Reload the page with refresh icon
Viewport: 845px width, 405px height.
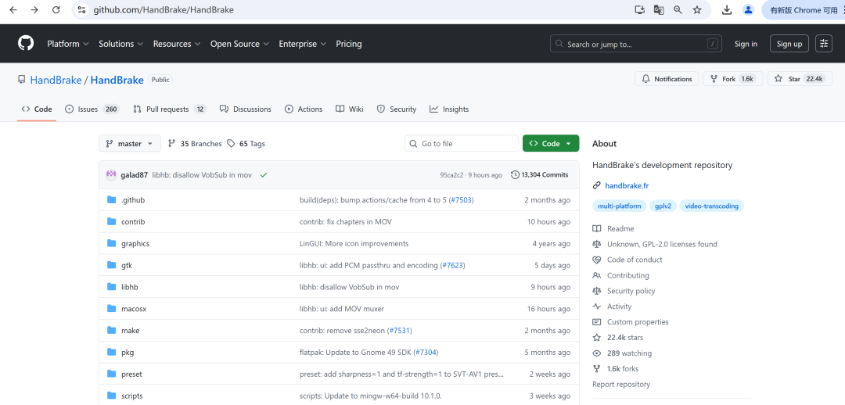coord(56,10)
